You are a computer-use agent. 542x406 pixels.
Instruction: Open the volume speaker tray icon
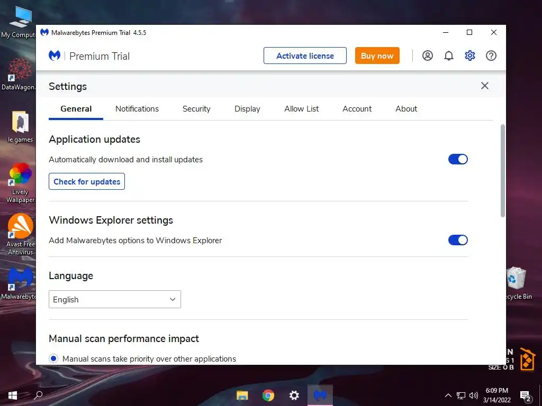(474, 395)
